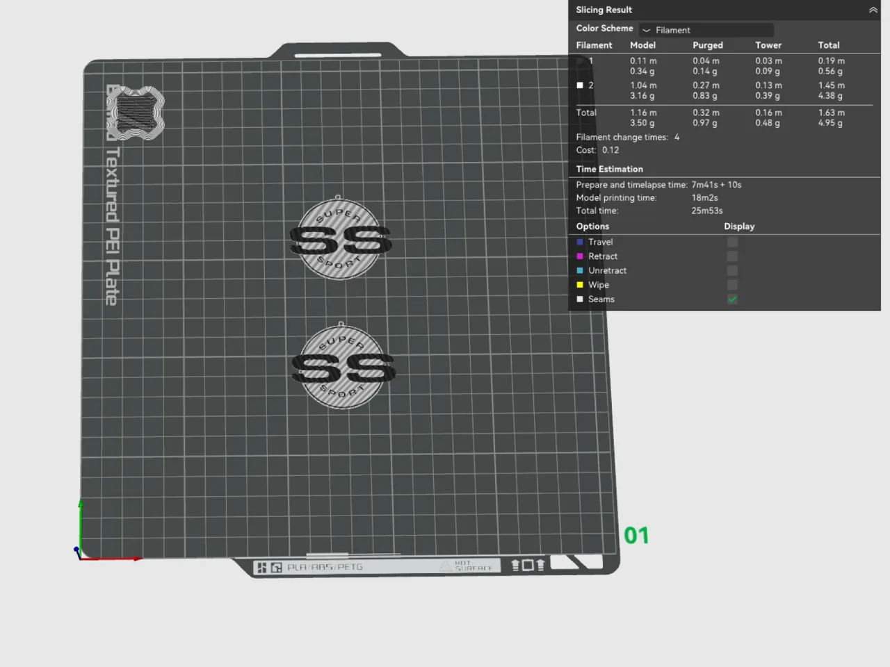Select the lower Super Sport model
Viewport: 890px width, 667px height.
pos(343,367)
